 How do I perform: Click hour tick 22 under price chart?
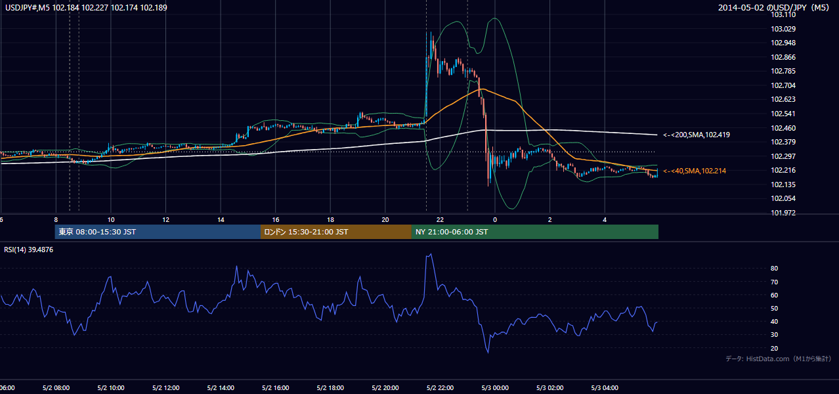coord(441,219)
